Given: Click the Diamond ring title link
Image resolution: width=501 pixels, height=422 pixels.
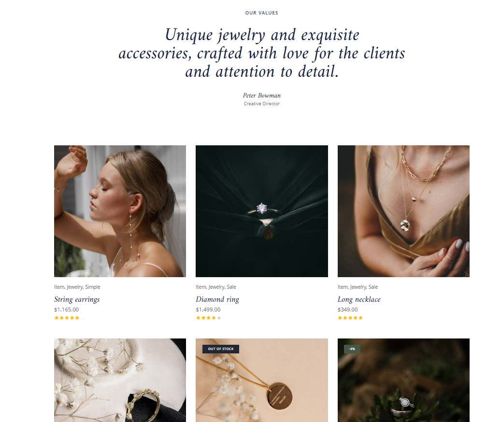Looking at the screenshot, I should click(217, 299).
